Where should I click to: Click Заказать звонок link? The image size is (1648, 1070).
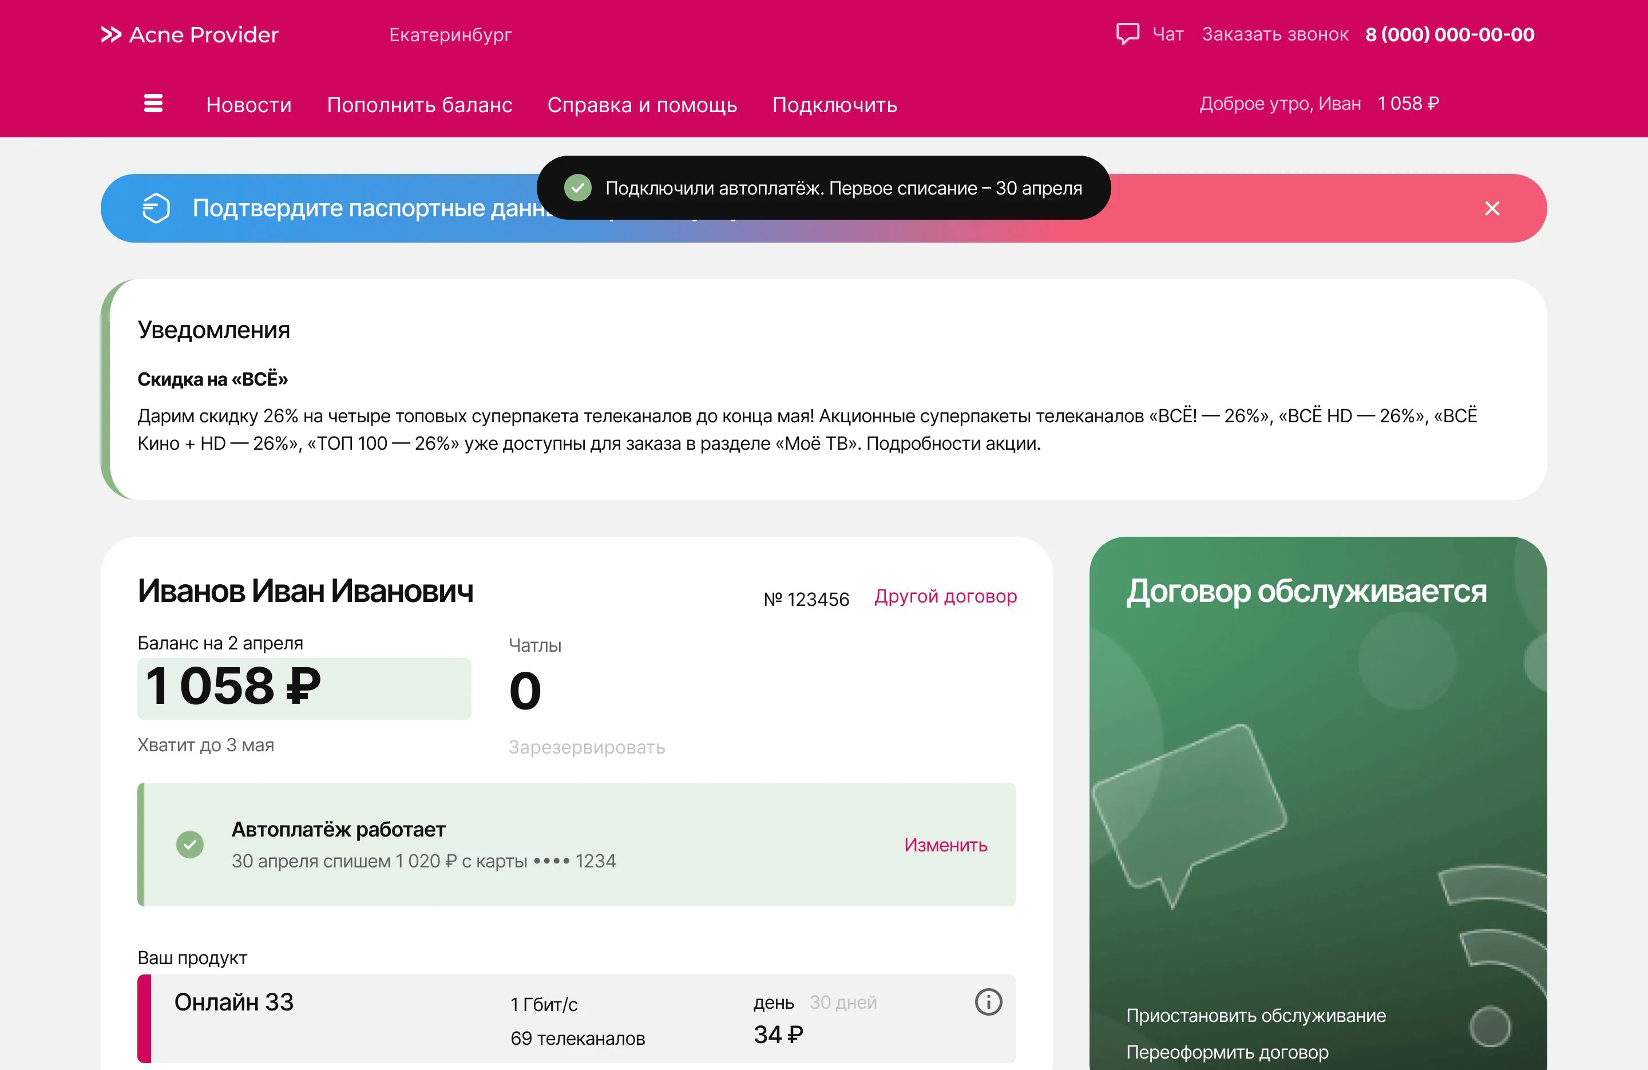click(1275, 35)
